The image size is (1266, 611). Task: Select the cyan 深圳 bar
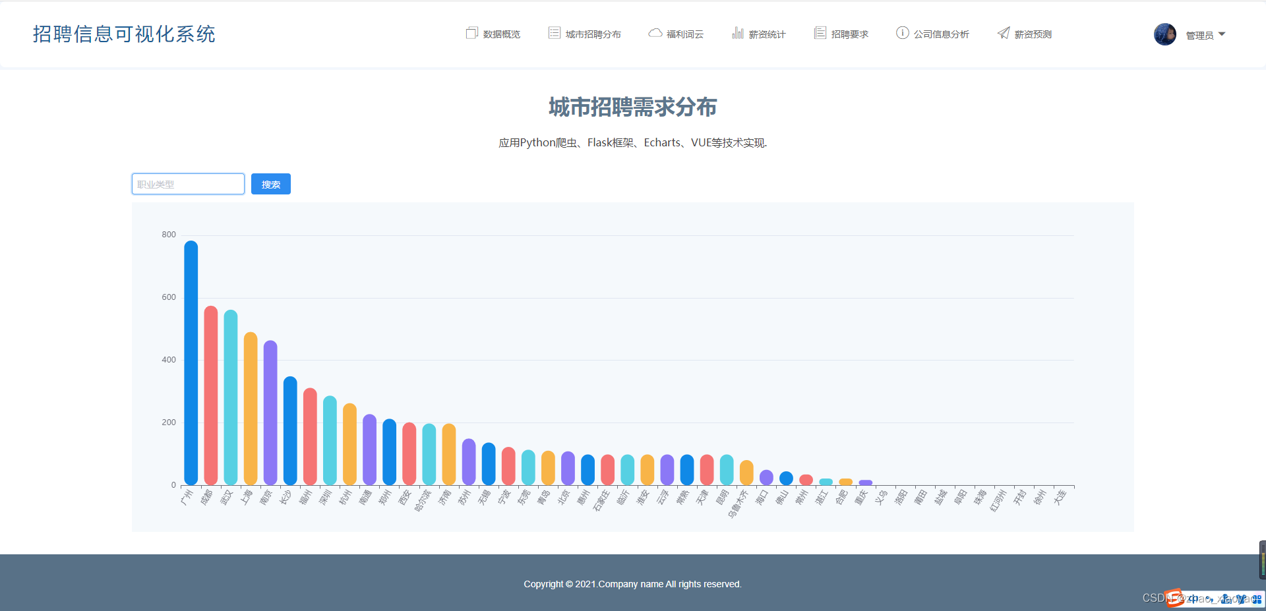tap(330, 440)
